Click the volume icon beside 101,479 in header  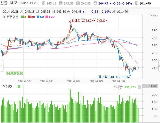137,3
